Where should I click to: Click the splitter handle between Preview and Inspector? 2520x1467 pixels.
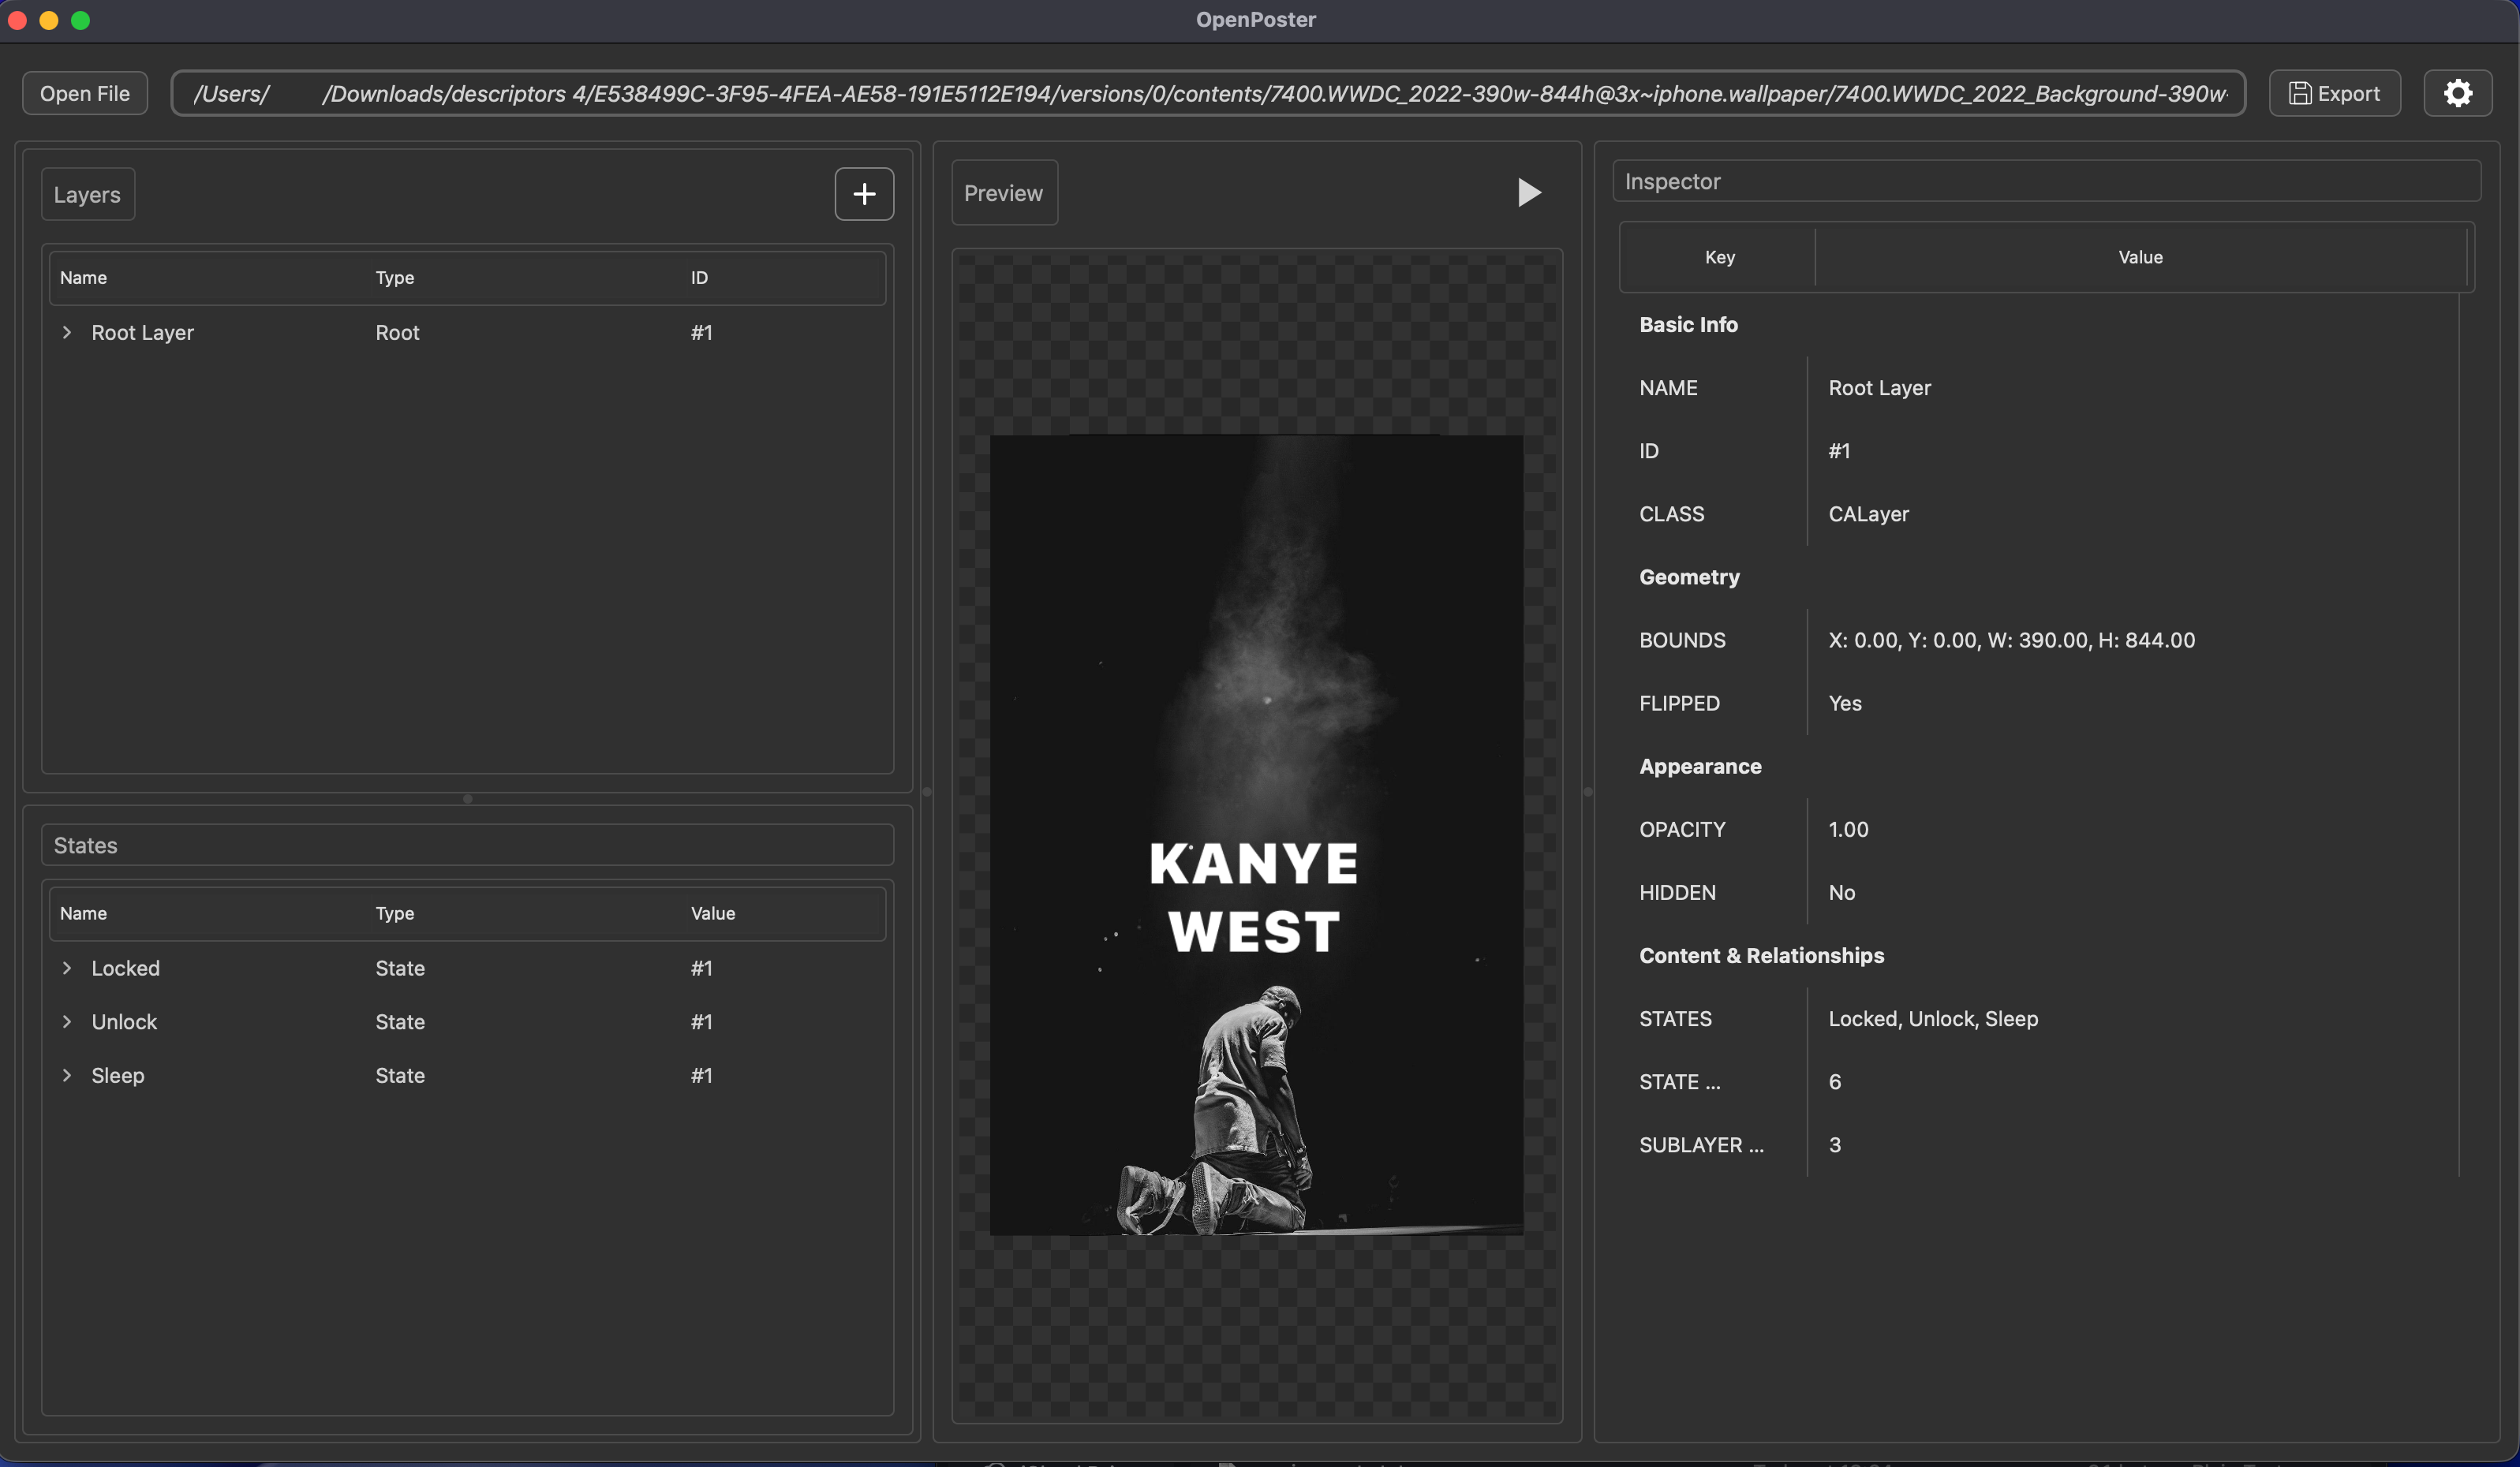tap(1588, 791)
